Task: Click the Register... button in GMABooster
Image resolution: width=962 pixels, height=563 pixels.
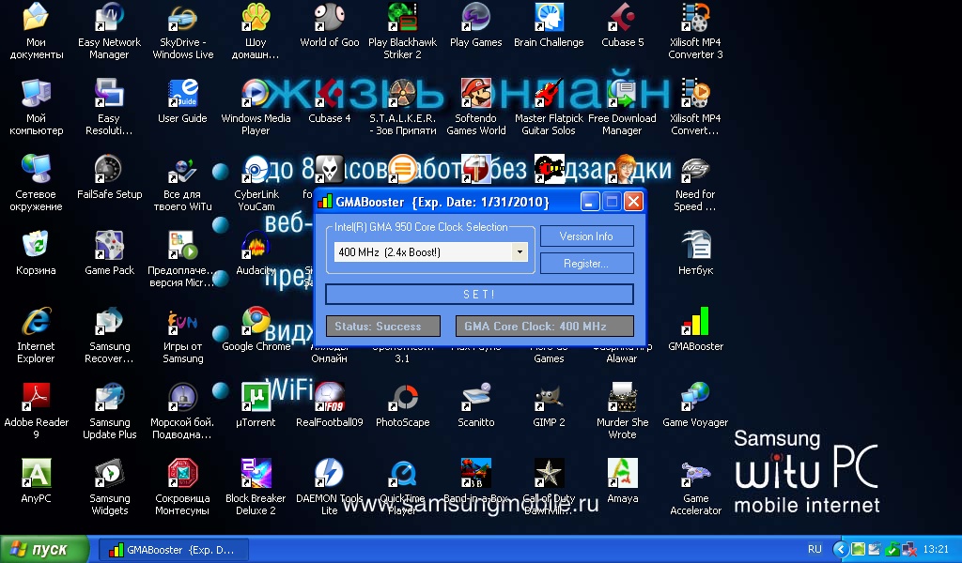Action: coord(586,264)
